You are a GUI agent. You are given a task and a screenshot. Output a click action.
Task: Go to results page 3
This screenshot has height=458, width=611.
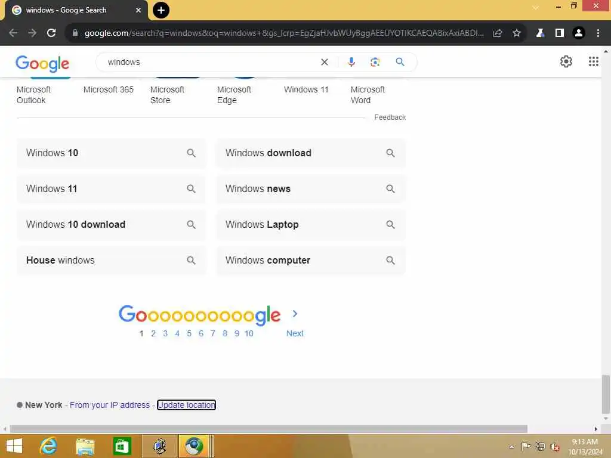[165, 334]
